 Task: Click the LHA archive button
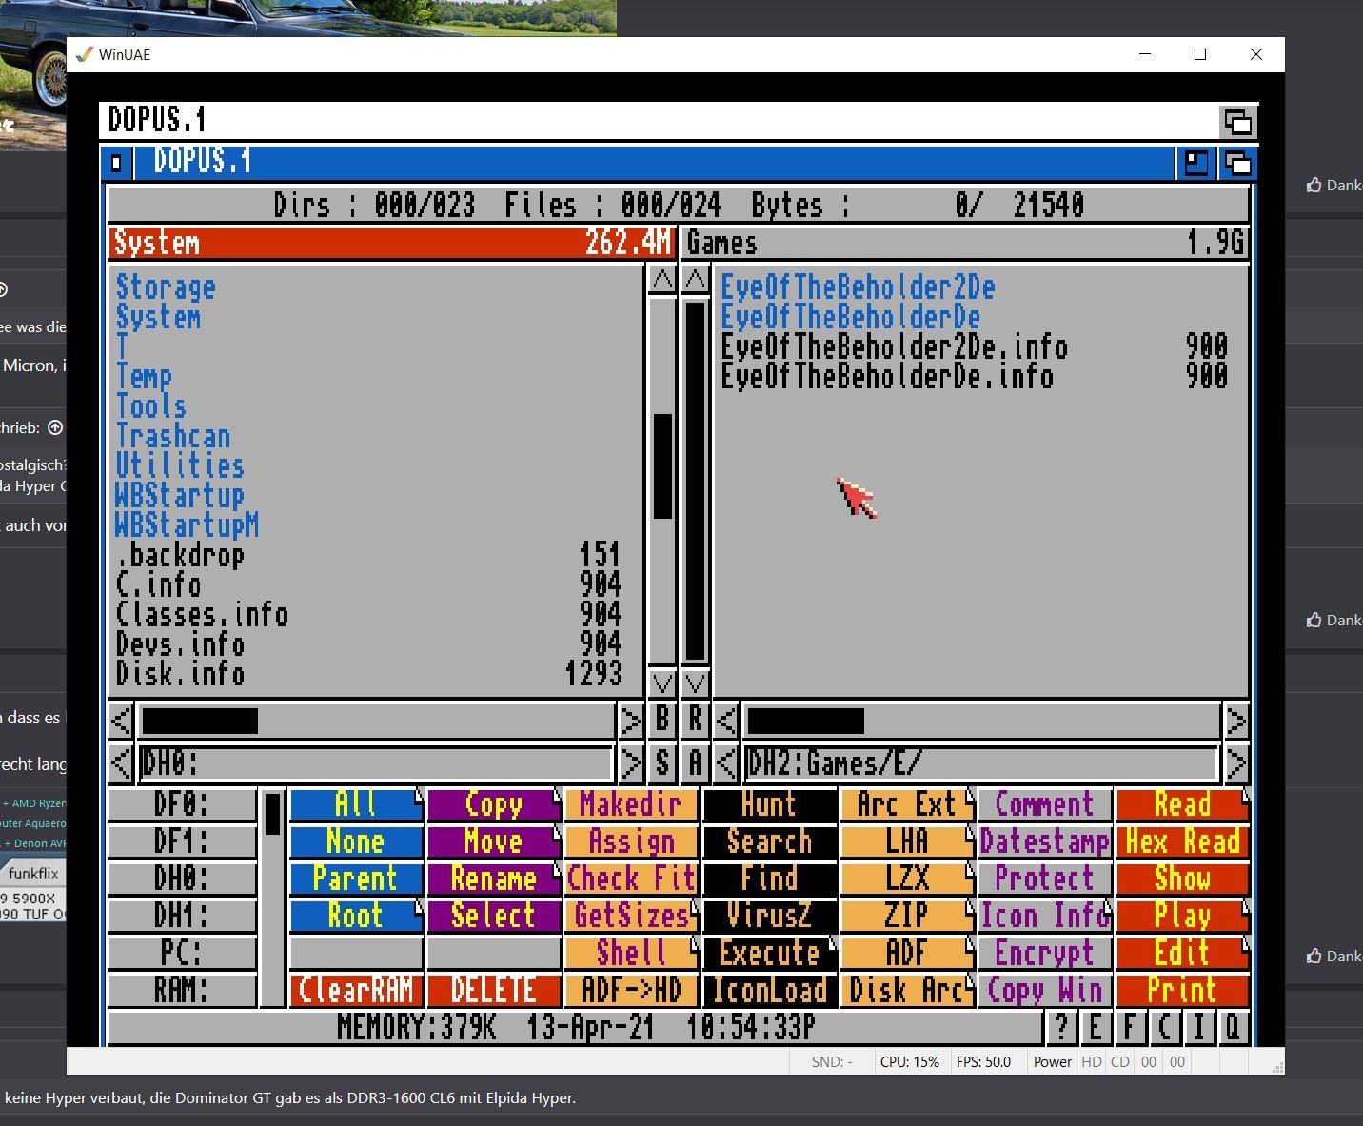click(907, 841)
